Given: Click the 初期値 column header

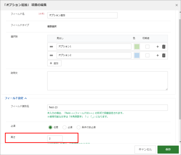Looking at the screenshot, I should (x=146, y=38).
